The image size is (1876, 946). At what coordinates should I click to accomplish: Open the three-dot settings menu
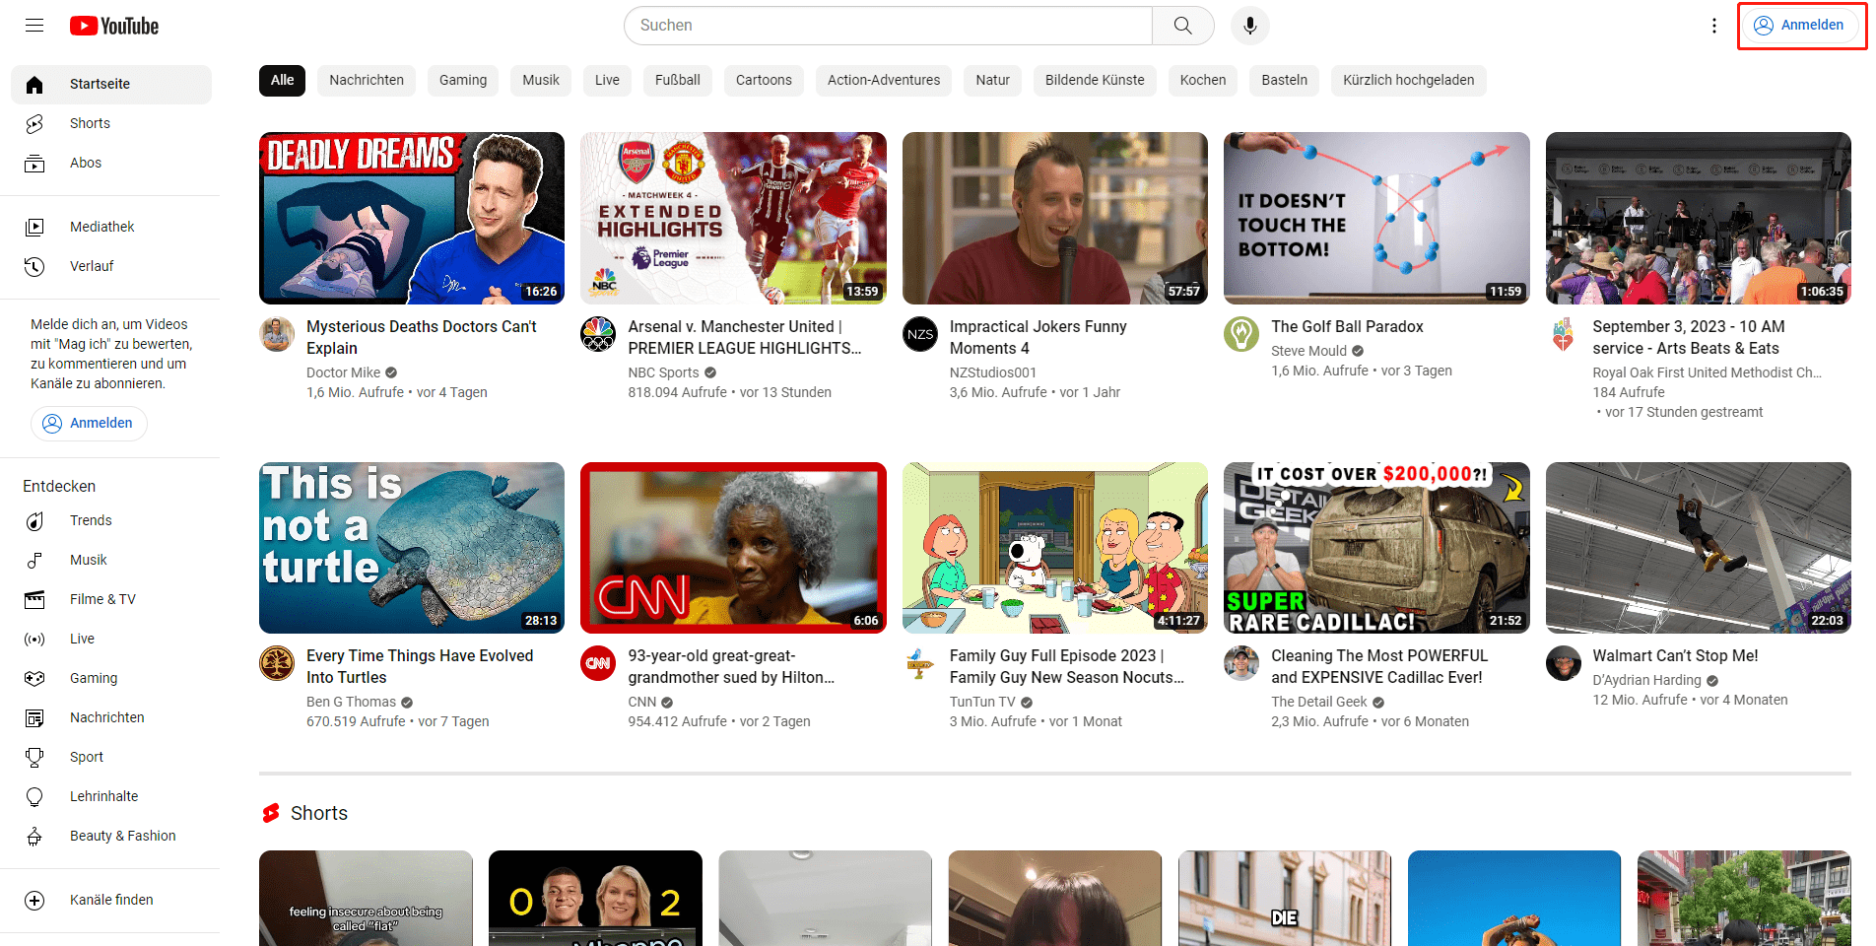(1714, 26)
